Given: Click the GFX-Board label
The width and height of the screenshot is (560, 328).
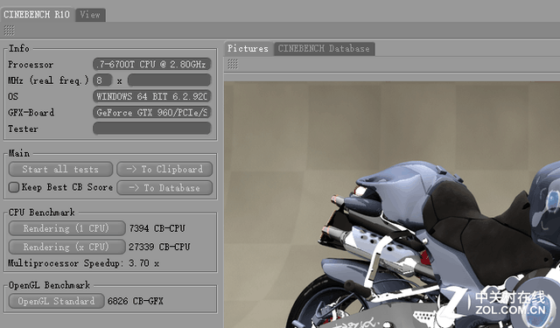Looking at the screenshot, I should coord(31,113).
